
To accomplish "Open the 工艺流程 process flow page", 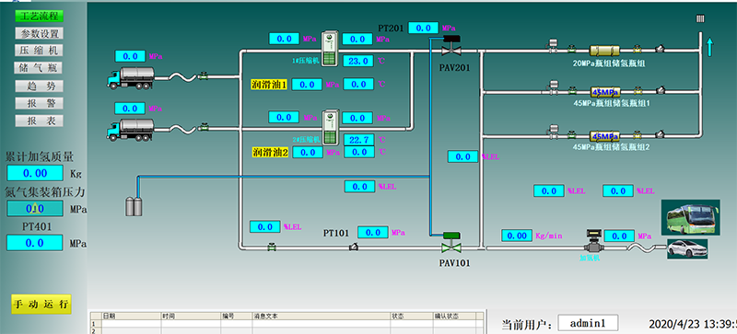I will tap(39, 16).
